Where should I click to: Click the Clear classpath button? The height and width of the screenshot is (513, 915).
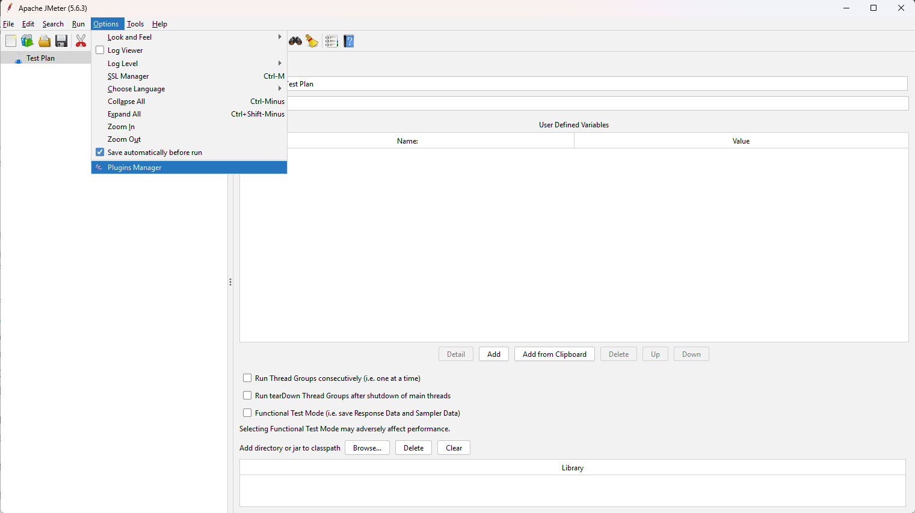click(x=454, y=448)
